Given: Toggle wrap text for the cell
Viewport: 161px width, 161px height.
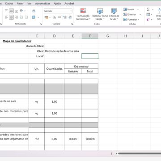Looking at the screenshot, I should point(34,11).
